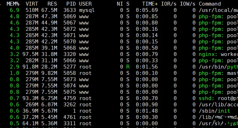The height and width of the screenshot is (128, 238).
Task: Select PID 5072 value
Action: (70, 29)
